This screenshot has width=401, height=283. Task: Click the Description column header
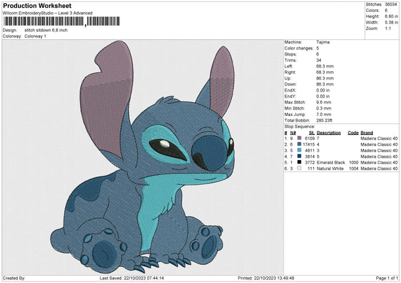[329, 131]
